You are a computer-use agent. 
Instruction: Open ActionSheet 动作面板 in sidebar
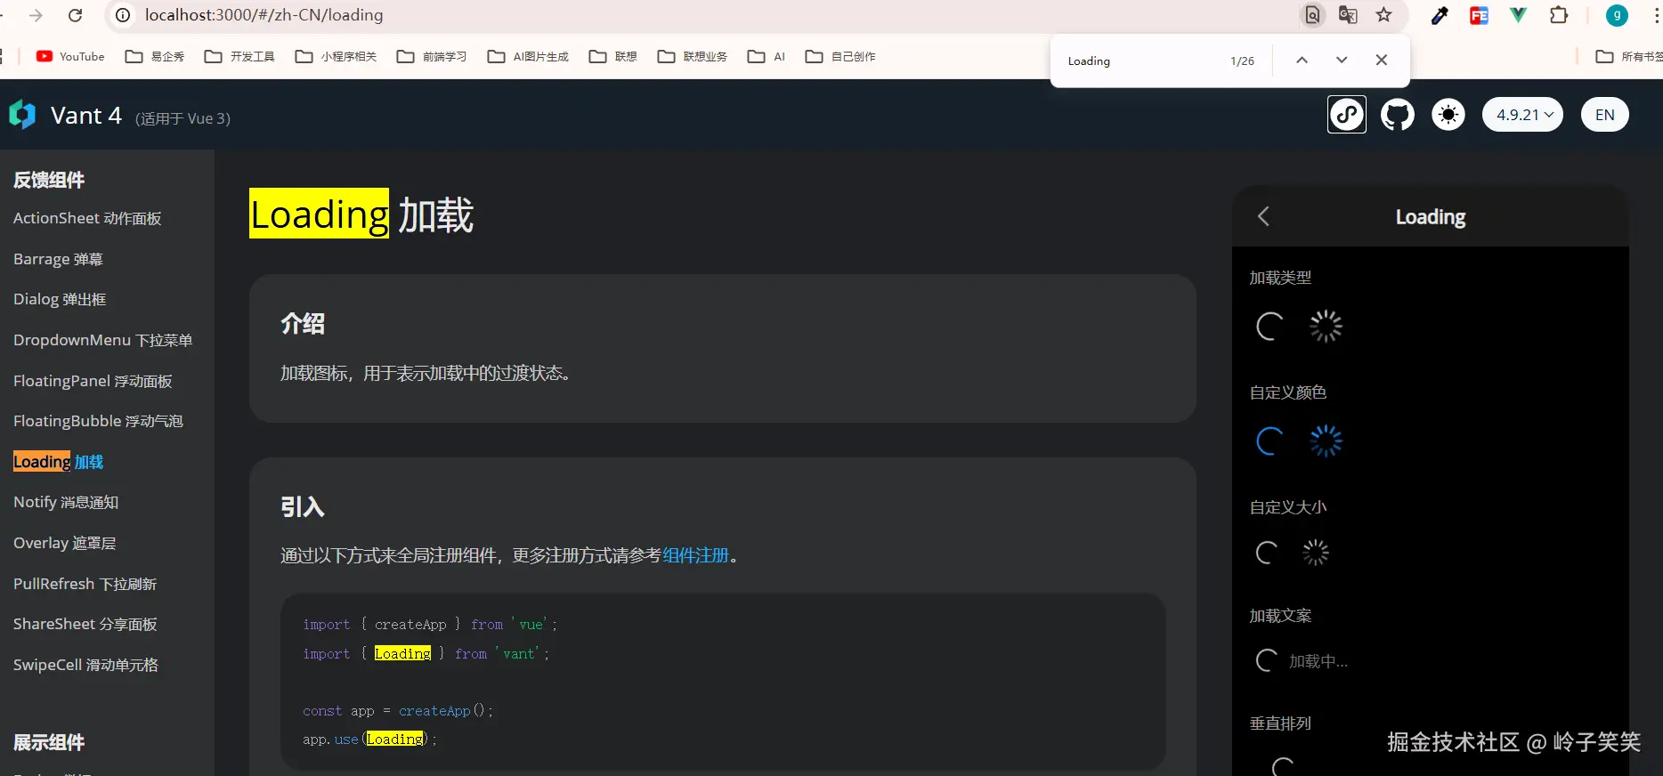point(87,218)
